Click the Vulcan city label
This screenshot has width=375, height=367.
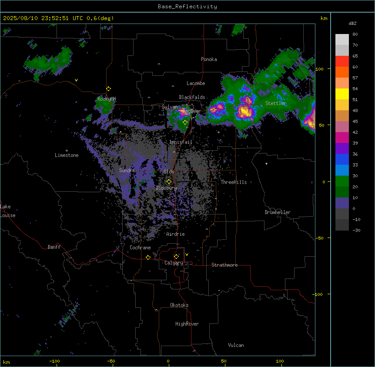236,345
